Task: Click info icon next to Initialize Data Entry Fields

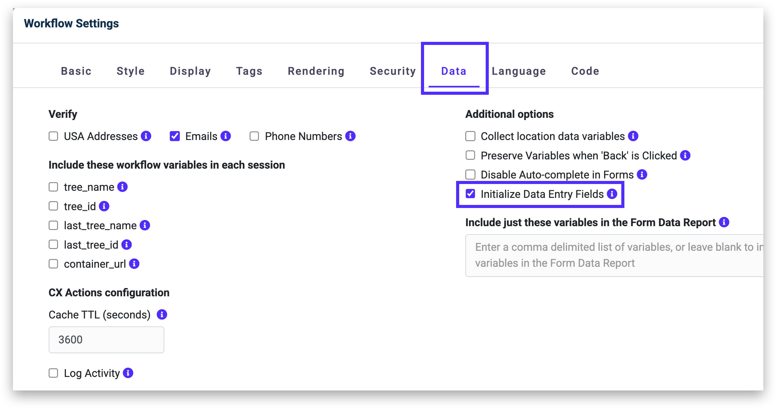Action: point(612,194)
